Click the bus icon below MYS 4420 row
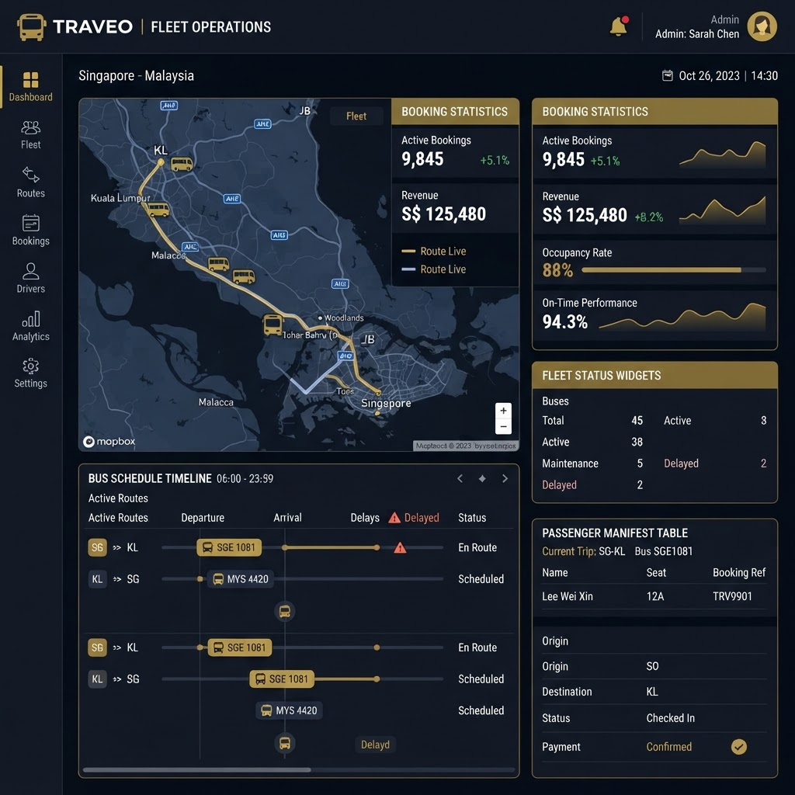Screen dimensions: 795x795 click(x=284, y=612)
